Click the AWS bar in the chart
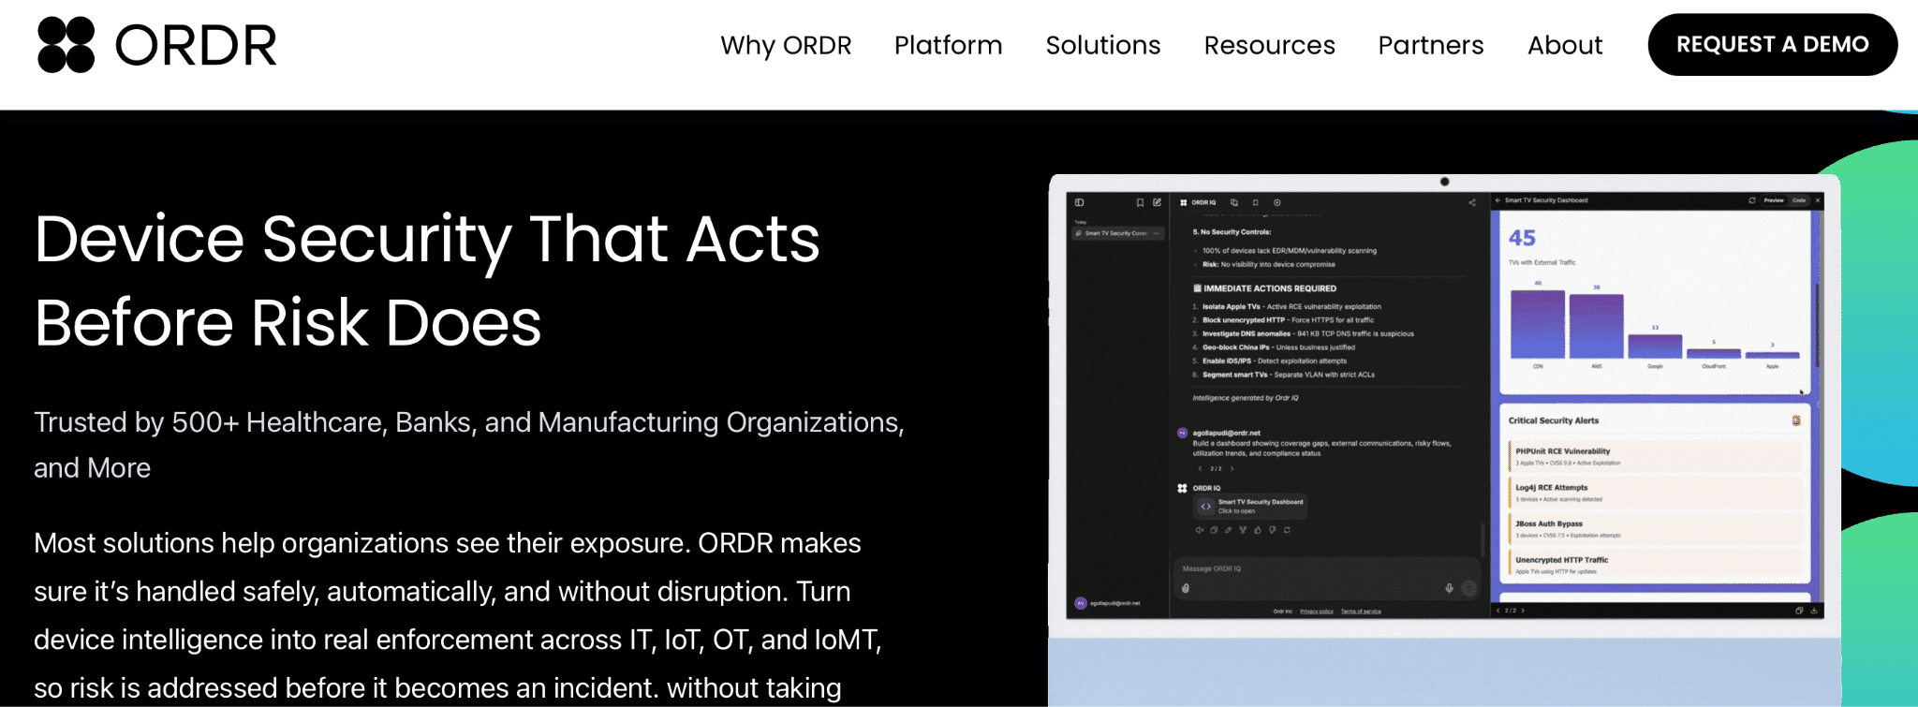 pos(1597,326)
